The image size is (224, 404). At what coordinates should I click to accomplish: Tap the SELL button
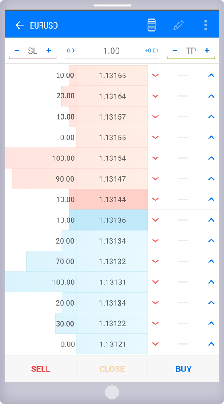click(x=40, y=369)
